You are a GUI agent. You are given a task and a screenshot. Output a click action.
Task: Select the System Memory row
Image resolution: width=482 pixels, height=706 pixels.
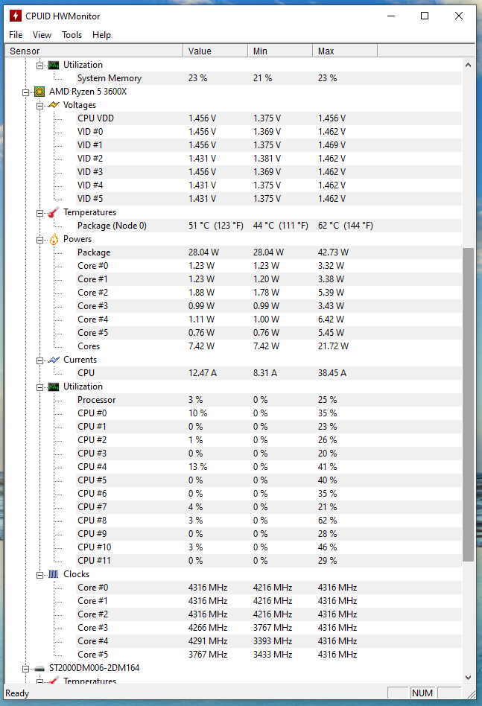pos(269,78)
